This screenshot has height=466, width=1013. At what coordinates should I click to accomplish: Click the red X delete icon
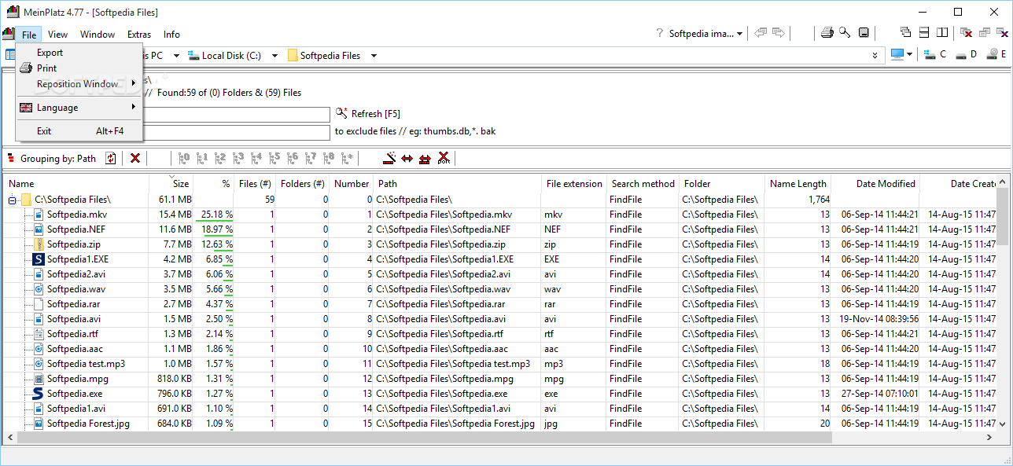135,158
